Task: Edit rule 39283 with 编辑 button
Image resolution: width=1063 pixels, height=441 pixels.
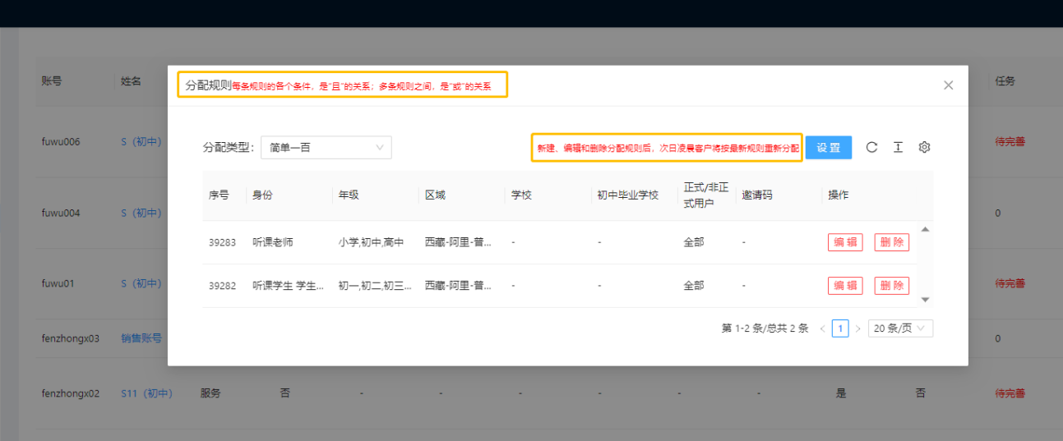Action: coord(845,242)
